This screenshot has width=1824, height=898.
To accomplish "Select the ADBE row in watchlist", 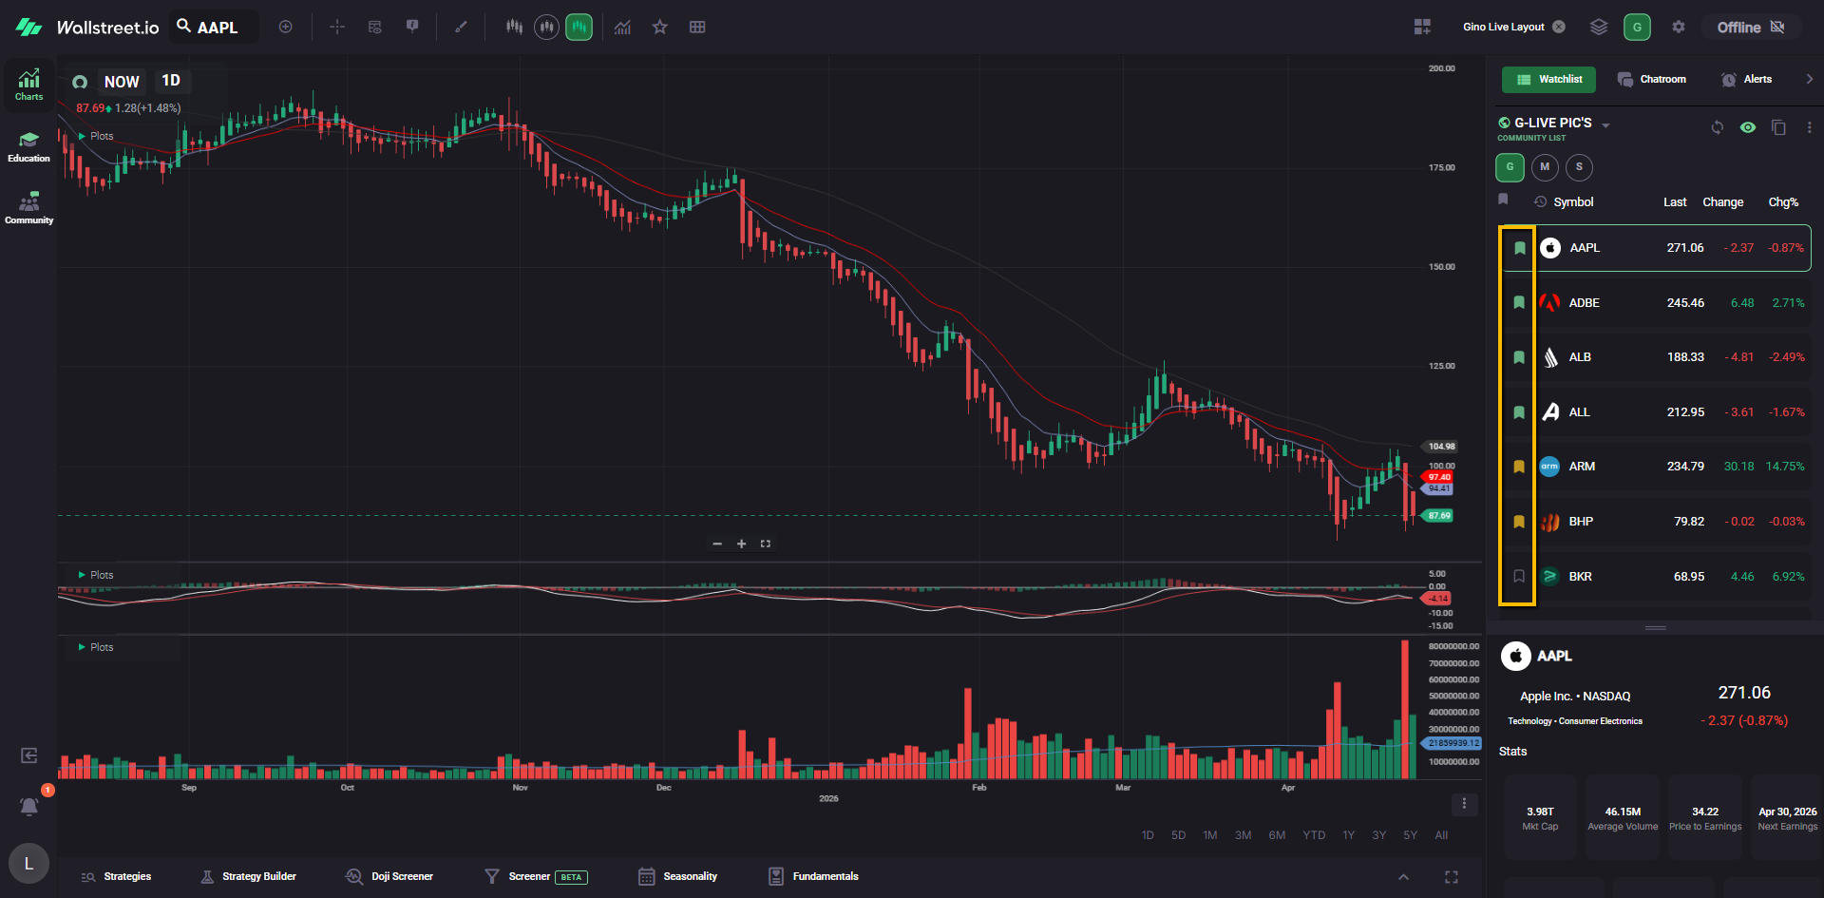I will click(x=1654, y=302).
